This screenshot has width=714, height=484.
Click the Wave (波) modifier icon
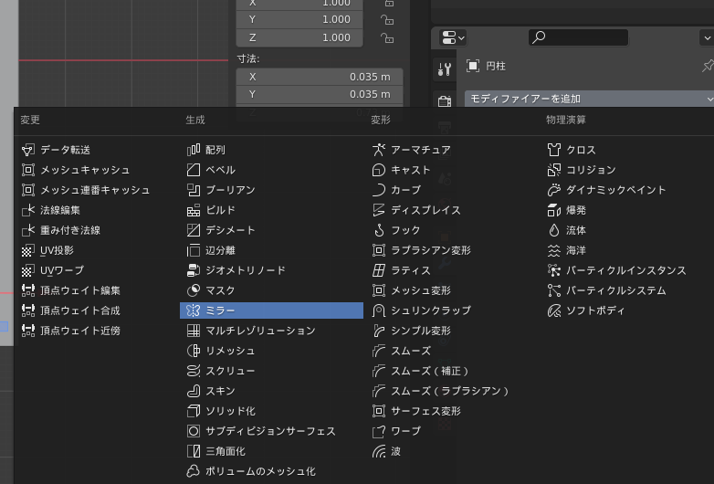pos(379,451)
